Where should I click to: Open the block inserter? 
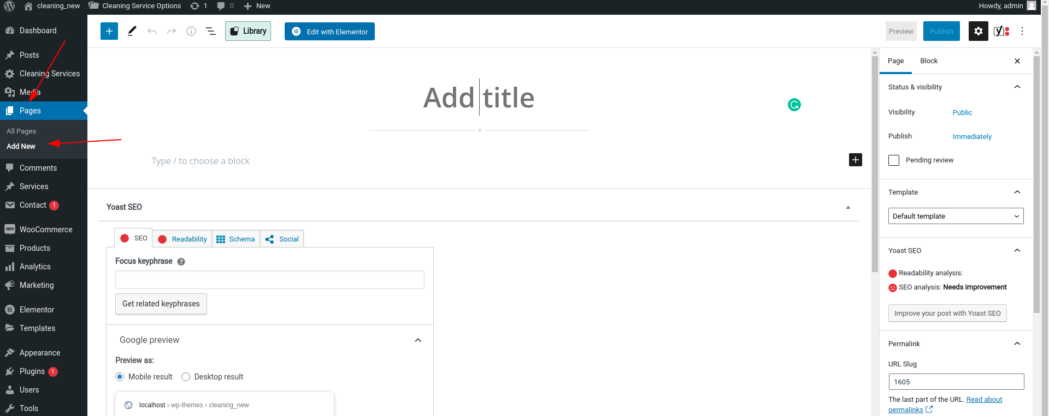109,31
